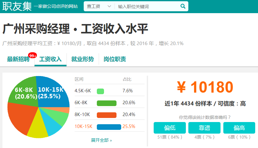Click the 4票（7%）vote count
This screenshot has width=258, height=148.
pos(204,137)
